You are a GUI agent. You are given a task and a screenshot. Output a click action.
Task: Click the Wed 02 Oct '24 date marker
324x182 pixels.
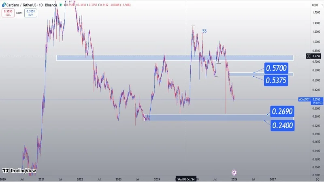point(186,178)
